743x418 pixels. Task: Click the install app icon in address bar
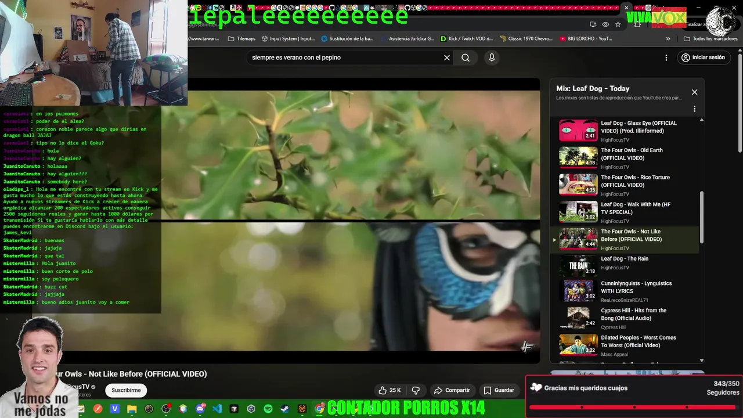point(593,24)
